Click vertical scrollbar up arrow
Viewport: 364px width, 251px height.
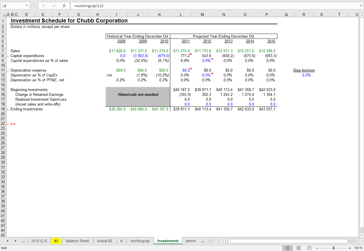point(361,15)
